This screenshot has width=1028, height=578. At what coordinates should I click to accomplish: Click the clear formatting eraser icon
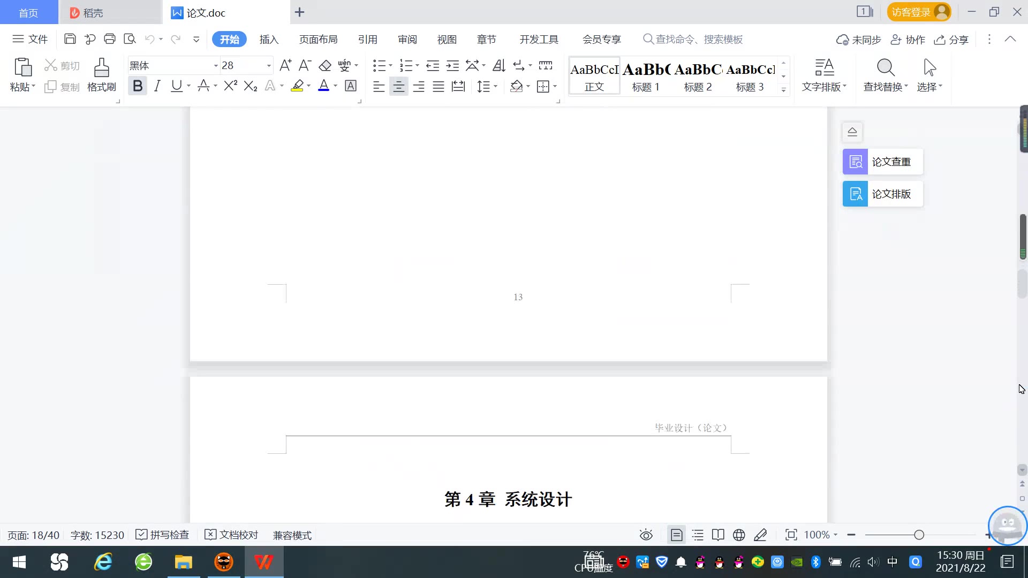[x=325, y=66]
